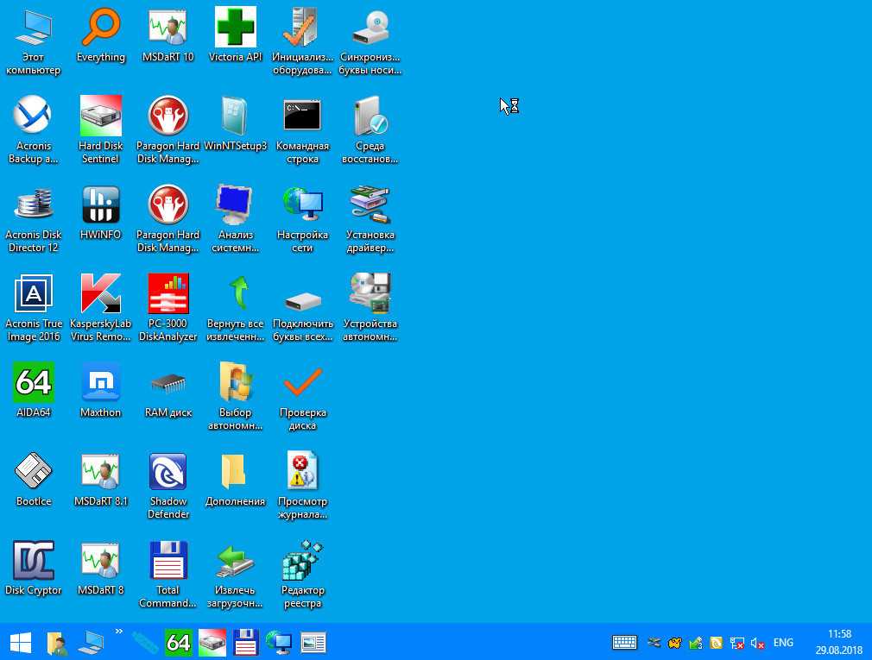Expand hidden taskbar toolbar items chevron
The height and width of the screenshot is (660, 872).
[119, 632]
